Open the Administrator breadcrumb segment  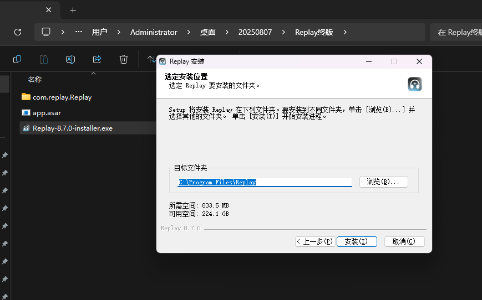pyautogui.click(x=154, y=32)
